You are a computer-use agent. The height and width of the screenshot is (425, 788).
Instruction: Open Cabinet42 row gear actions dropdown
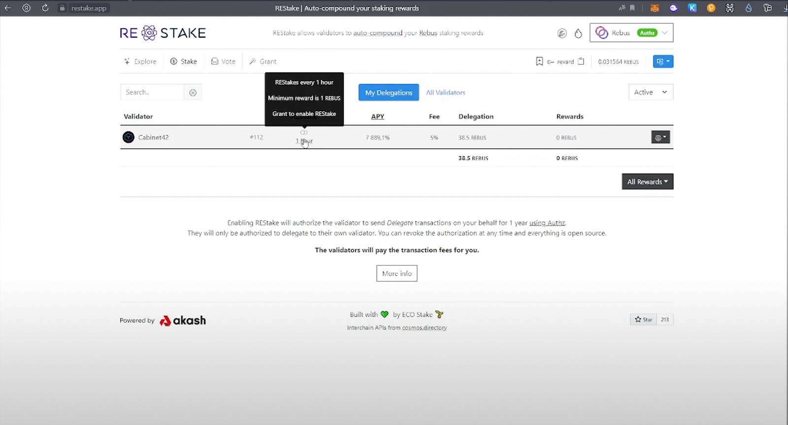point(660,137)
